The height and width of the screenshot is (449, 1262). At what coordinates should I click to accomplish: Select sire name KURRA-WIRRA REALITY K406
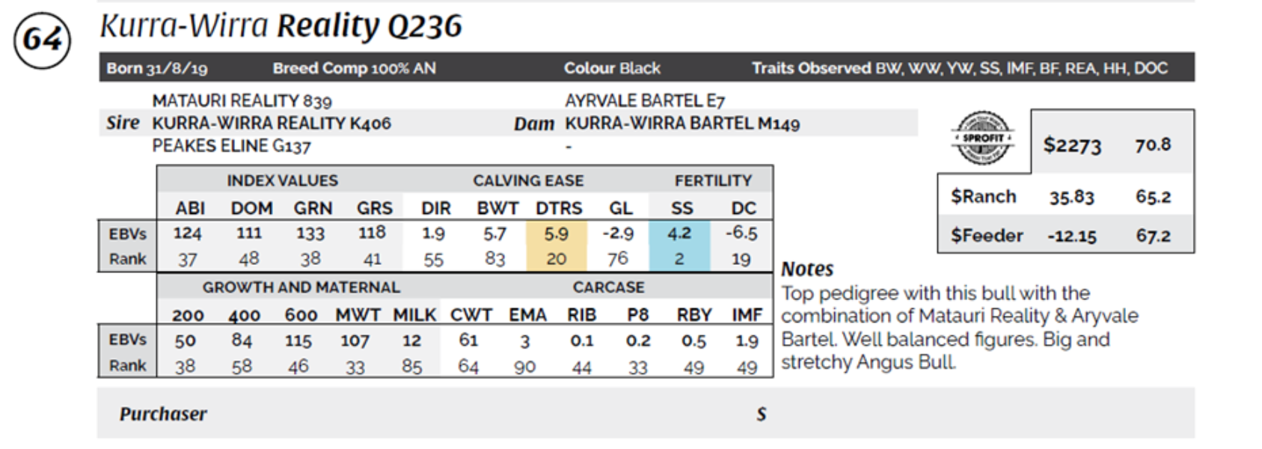272,123
